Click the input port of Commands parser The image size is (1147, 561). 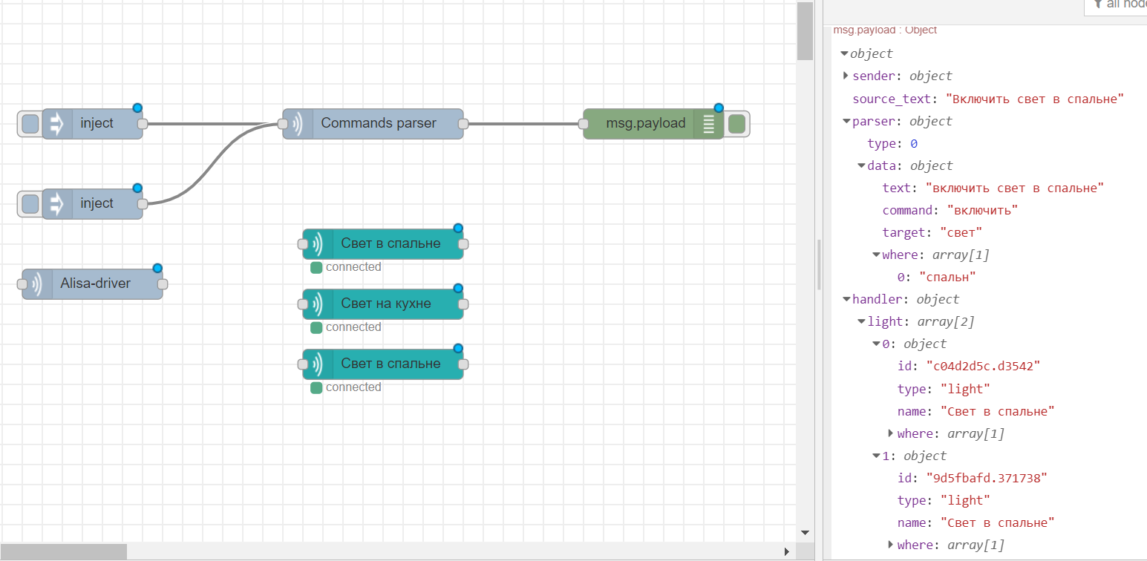tap(282, 124)
